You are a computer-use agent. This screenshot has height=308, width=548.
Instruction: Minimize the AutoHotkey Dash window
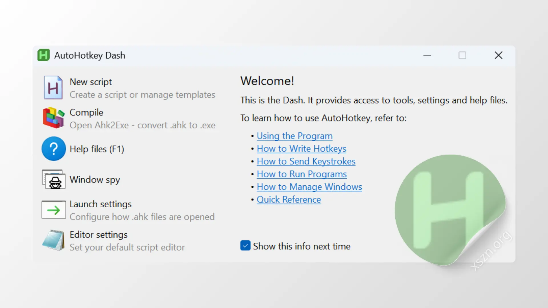pyautogui.click(x=427, y=55)
